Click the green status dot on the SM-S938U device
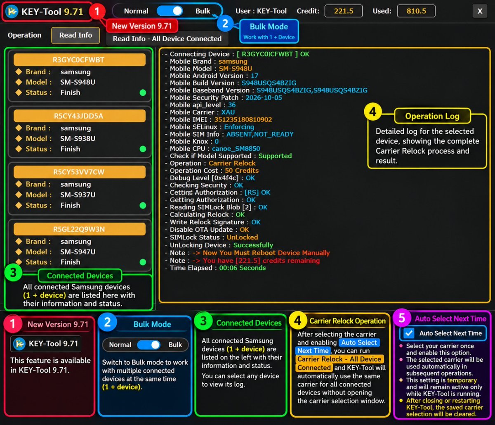 click(143, 149)
